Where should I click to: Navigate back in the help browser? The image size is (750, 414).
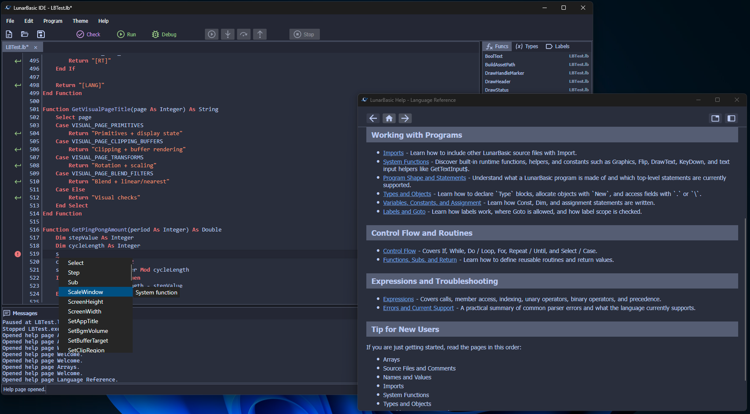pos(373,118)
